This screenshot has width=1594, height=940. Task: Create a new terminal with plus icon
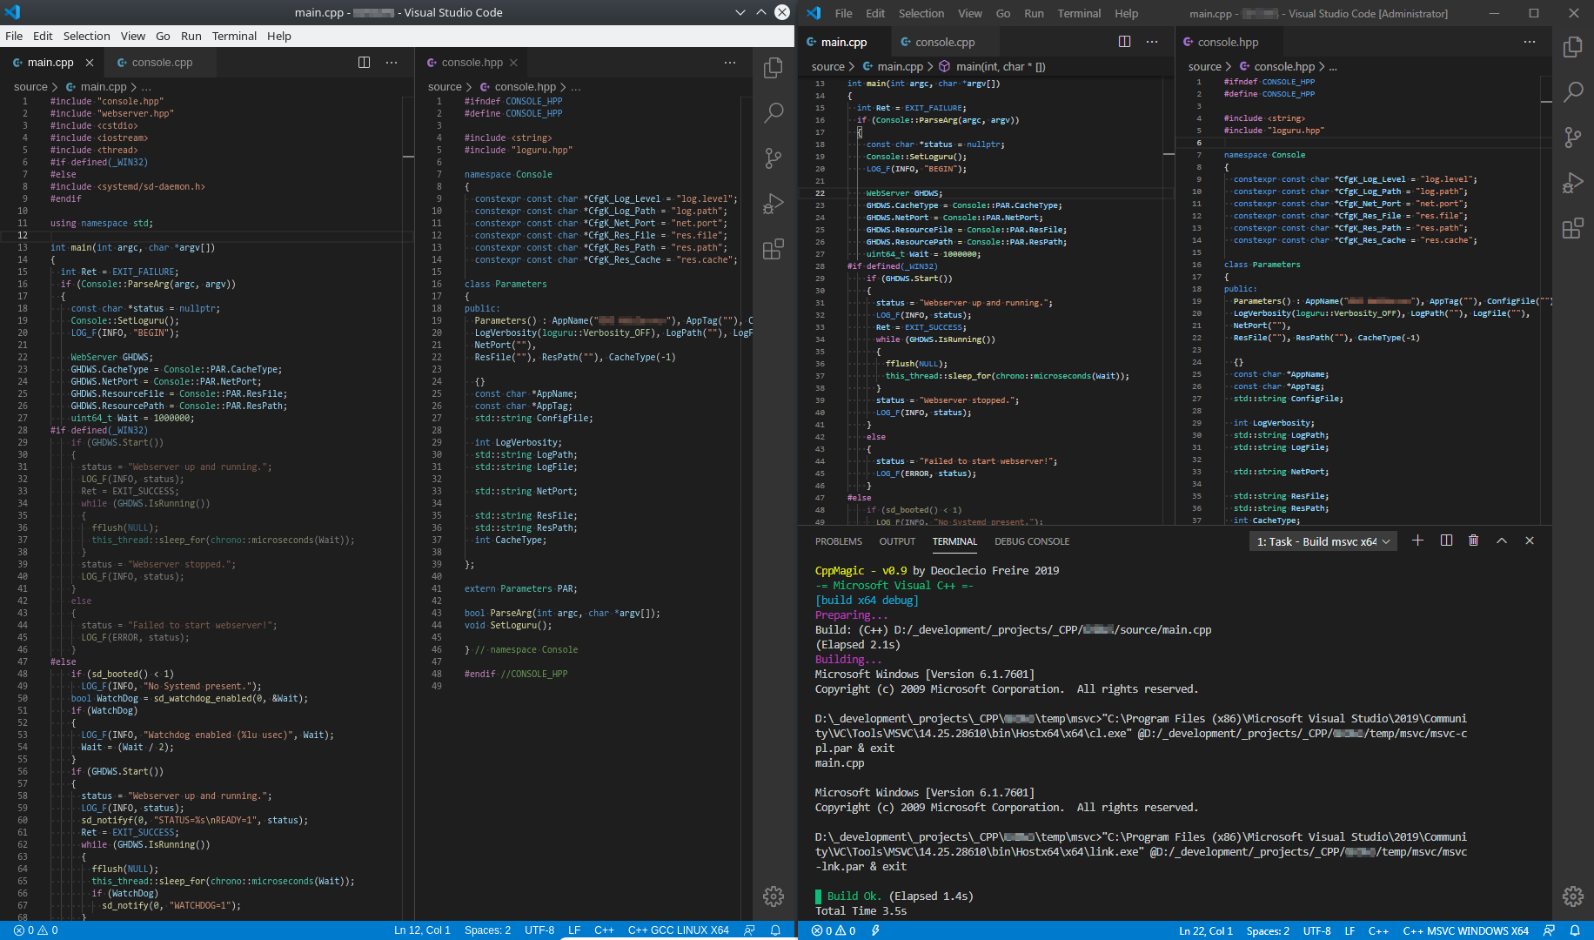pos(1417,540)
